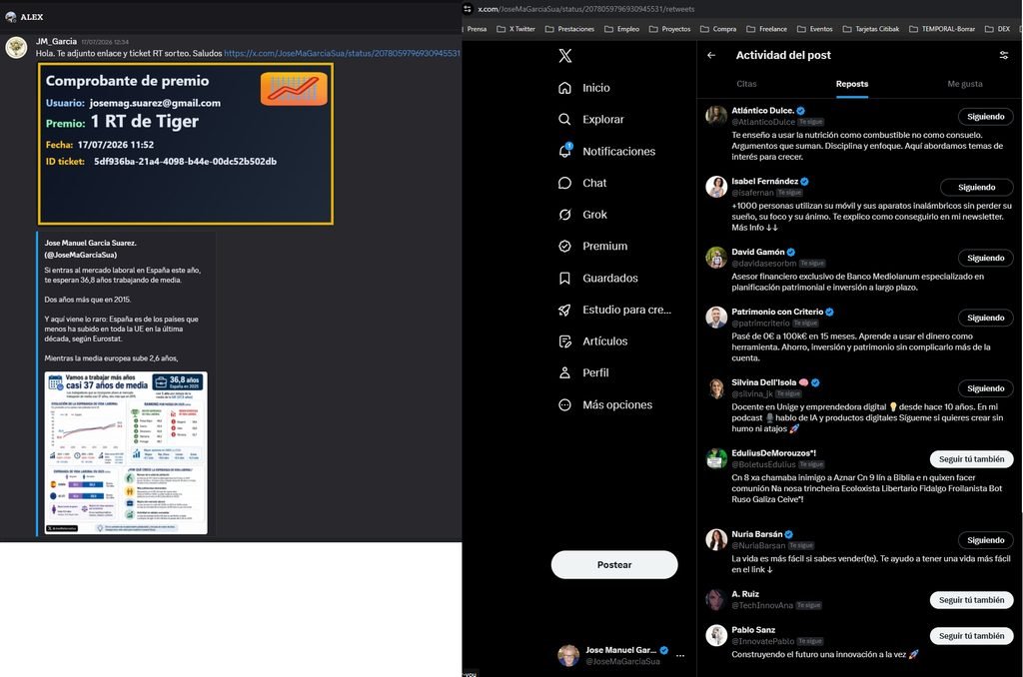The width and height of the screenshot is (1023, 677).
Task: Open Prestaciones bookmarks folder
Action: (569, 29)
